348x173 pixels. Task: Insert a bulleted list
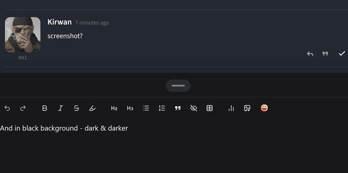point(146,108)
